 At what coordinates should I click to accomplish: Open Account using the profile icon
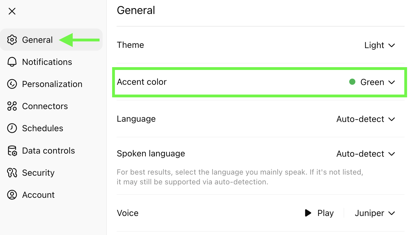[12, 195]
